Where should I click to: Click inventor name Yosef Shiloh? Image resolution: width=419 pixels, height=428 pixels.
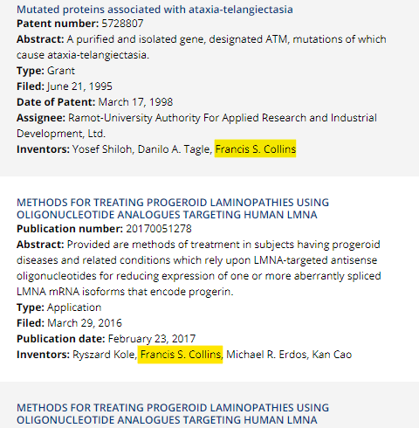point(102,149)
